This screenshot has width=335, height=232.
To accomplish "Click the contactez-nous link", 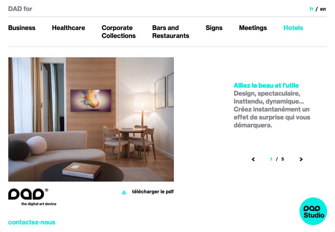I will click(x=32, y=222).
